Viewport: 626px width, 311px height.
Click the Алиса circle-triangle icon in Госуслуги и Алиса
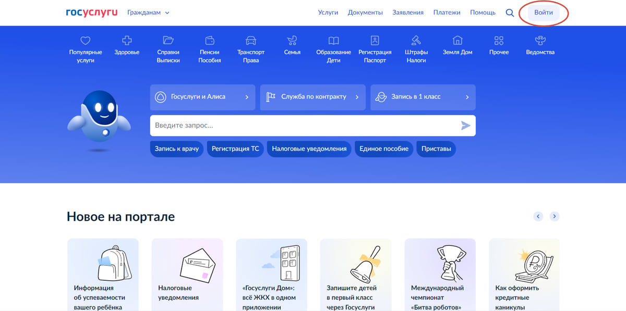[x=161, y=97]
